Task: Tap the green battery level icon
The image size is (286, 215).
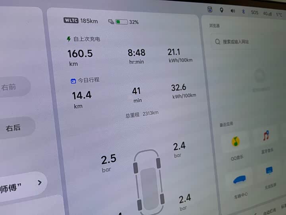Action: (122, 22)
